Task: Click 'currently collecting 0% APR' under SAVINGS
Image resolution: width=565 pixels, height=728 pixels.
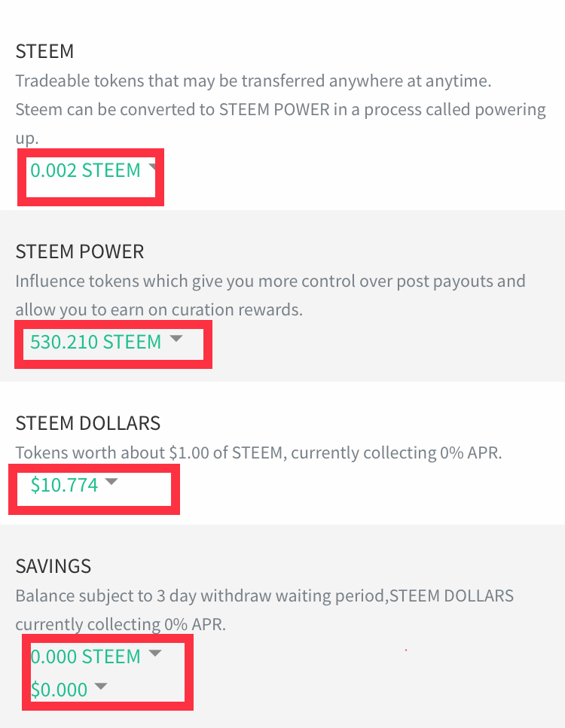Action: click(121, 624)
